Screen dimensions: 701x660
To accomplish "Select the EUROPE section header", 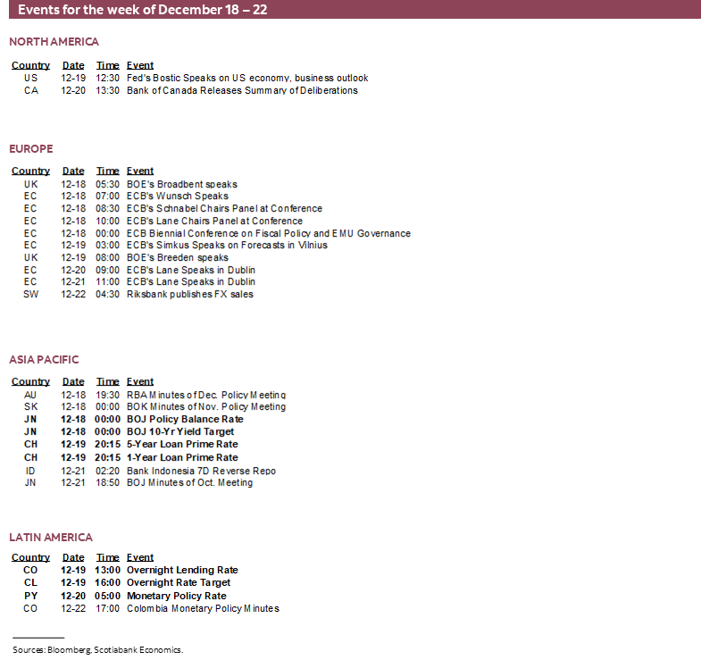I will 31,149.
